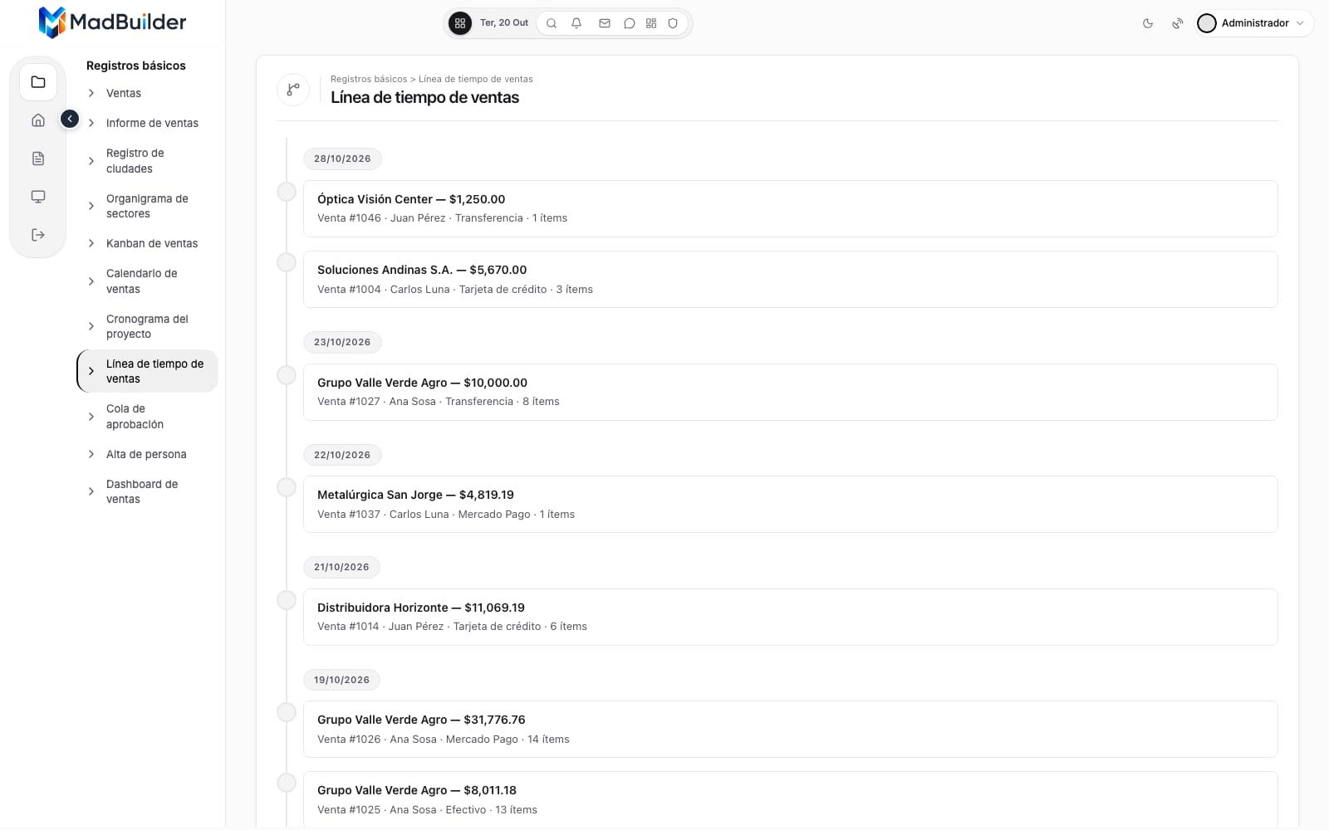The width and height of the screenshot is (1329, 830).
Task: Click the search magnifier icon
Action: pos(552,23)
